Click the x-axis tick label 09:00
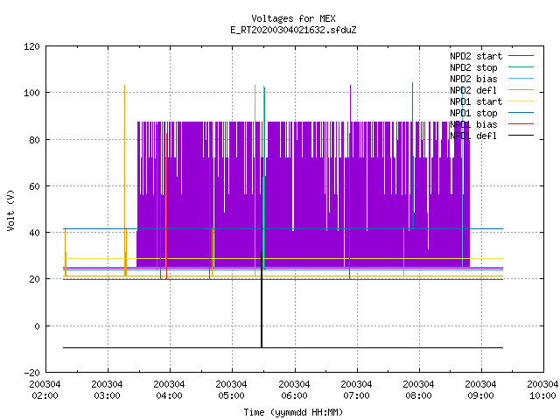 click(480, 395)
